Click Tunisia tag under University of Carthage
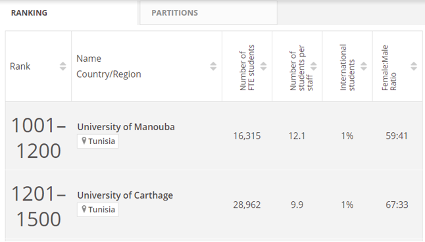Image resolution: width=425 pixels, height=242 pixels. 97,210
